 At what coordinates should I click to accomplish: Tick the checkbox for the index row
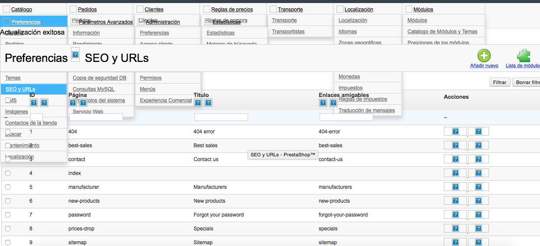8,173
